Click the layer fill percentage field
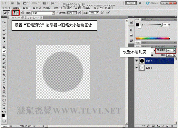Viewport: 178px width, 128px height. pyautogui.click(x=170, y=55)
